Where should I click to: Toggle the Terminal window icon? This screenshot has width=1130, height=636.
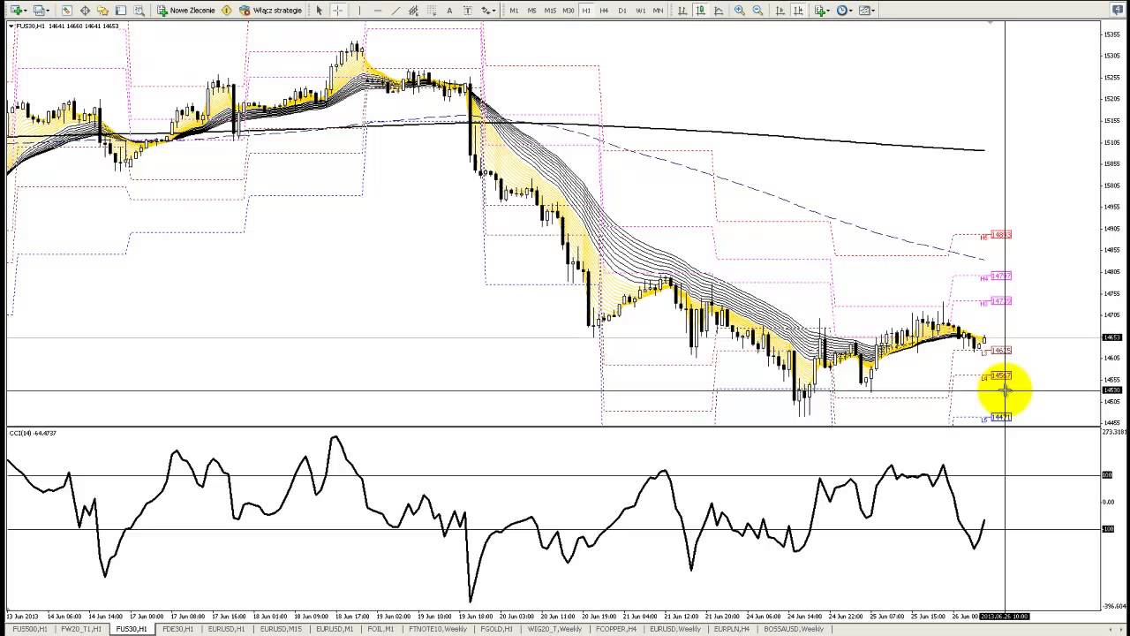click(x=121, y=11)
